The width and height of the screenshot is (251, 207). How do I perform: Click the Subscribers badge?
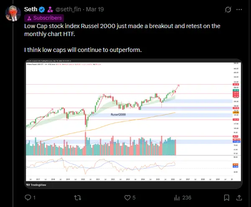click(x=44, y=18)
